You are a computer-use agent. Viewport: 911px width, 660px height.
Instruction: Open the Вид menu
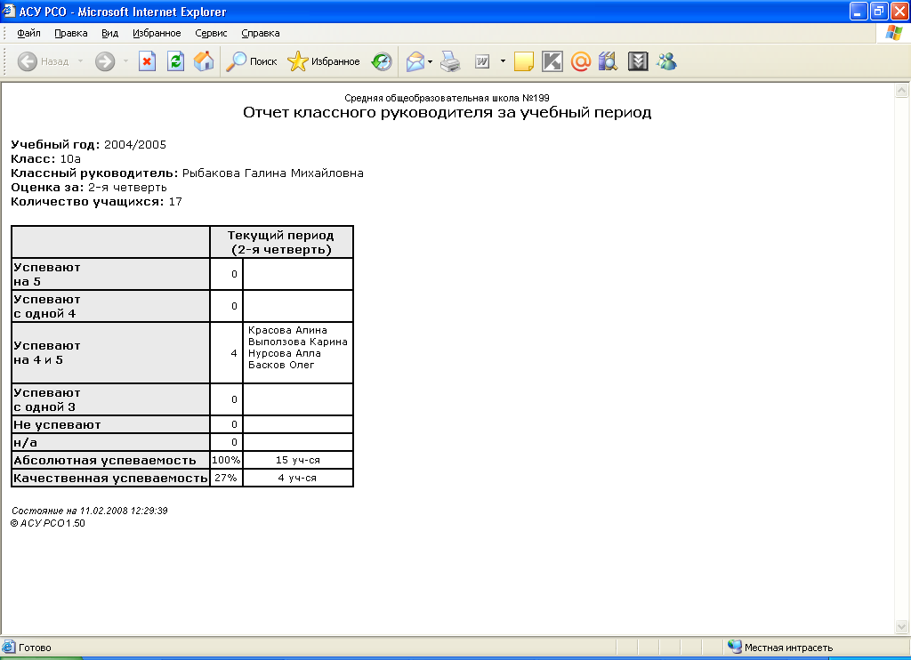click(109, 33)
